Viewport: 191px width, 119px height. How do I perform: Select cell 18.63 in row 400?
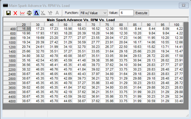pos(79,29)
